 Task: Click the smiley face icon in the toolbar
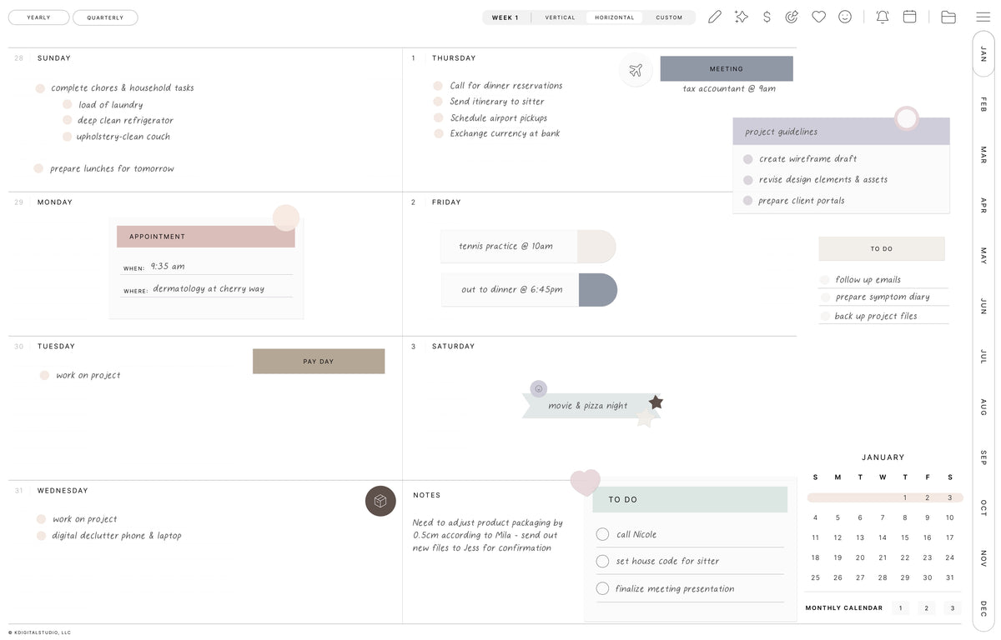[845, 17]
